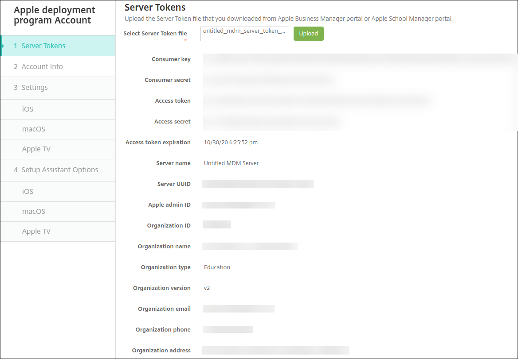
Task: Select iOS under the Settings section
Action: 27,109
